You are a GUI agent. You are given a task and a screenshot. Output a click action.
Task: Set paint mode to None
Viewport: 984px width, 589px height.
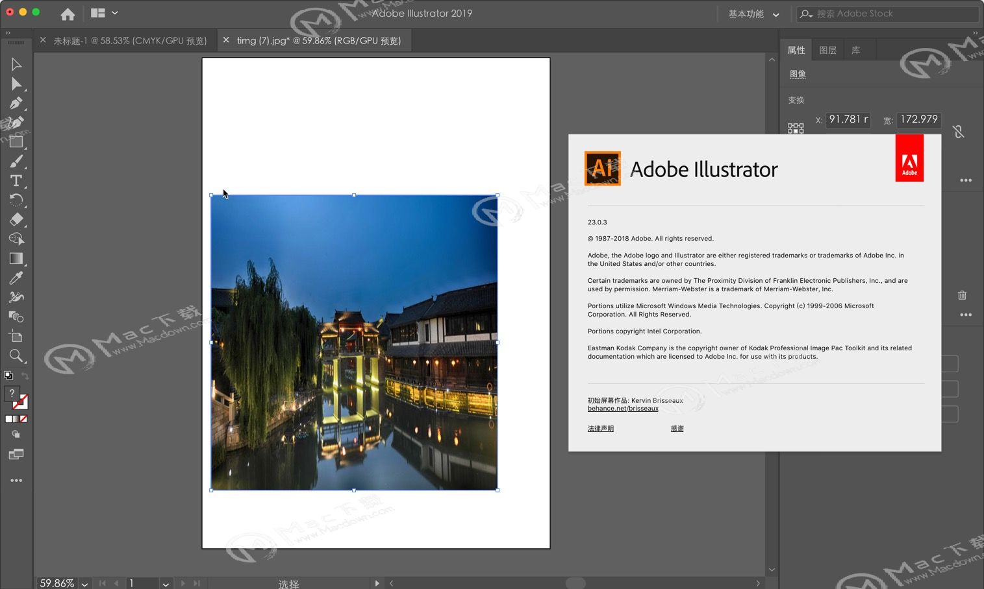(x=24, y=419)
